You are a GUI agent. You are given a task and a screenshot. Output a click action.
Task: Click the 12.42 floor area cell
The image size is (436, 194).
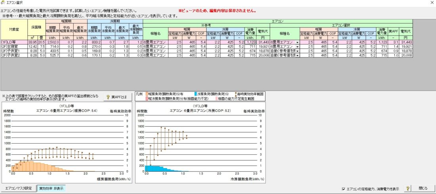click(33, 46)
